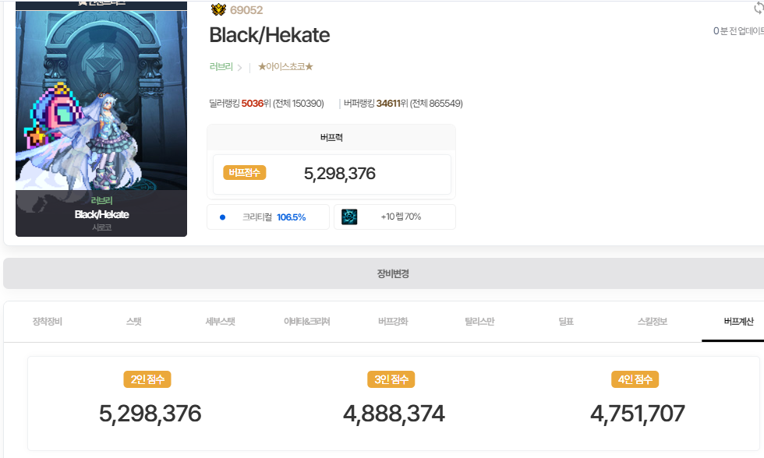Click the orange 버프점수 badge
Image resolution: width=764 pixels, height=458 pixels.
pos(245,173)
